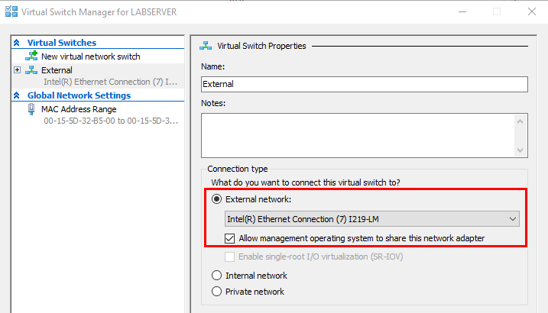This screenshot has width=548, height=313.
Task: Click the Notes scrollbar down arrow
Action: tap(521, 150)
